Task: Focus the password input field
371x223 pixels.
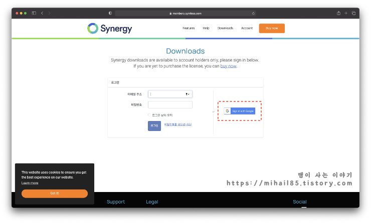Action: click(170, 105)
